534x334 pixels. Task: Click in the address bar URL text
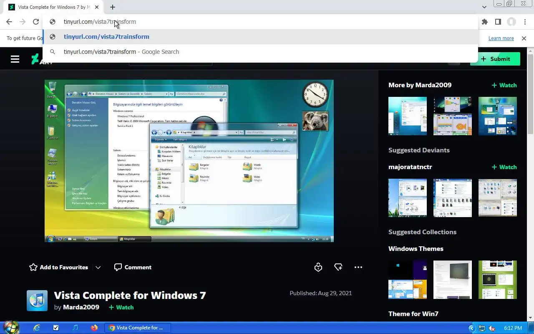100,22
